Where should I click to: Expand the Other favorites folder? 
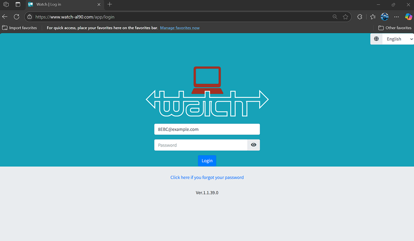click(x=395, y=28)
